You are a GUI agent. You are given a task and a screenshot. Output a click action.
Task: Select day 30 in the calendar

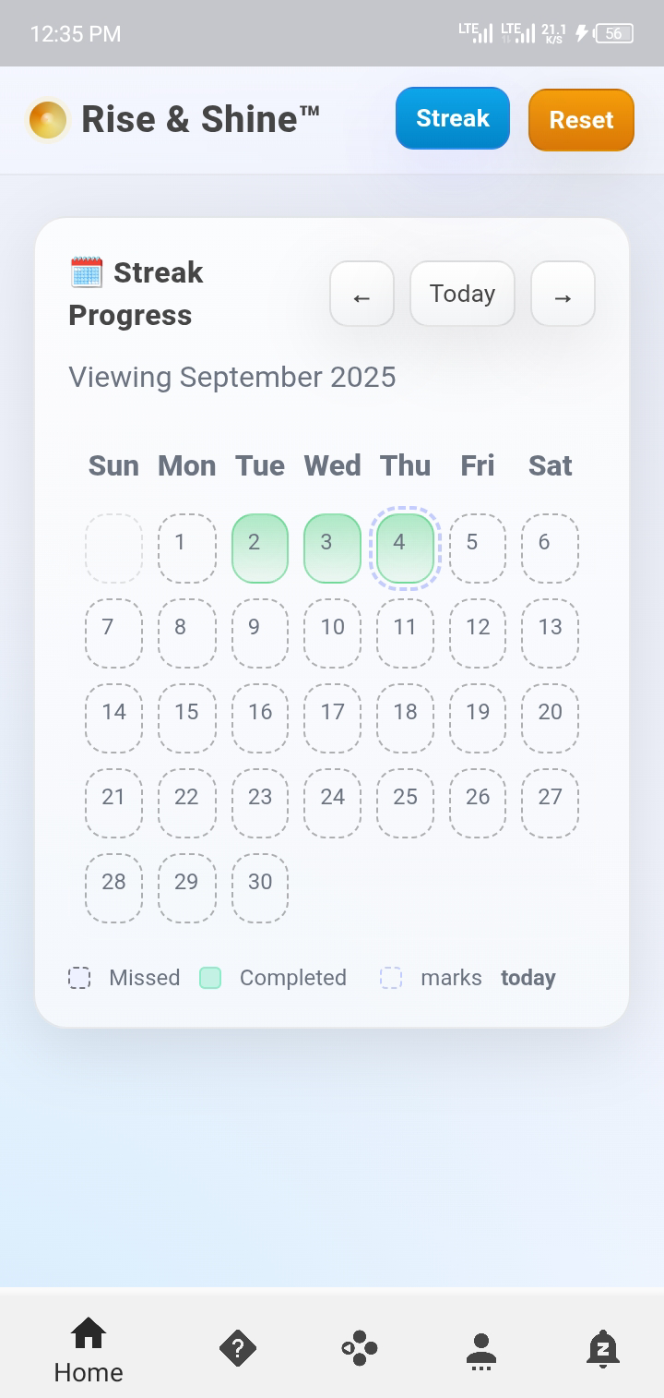[260, 887]
